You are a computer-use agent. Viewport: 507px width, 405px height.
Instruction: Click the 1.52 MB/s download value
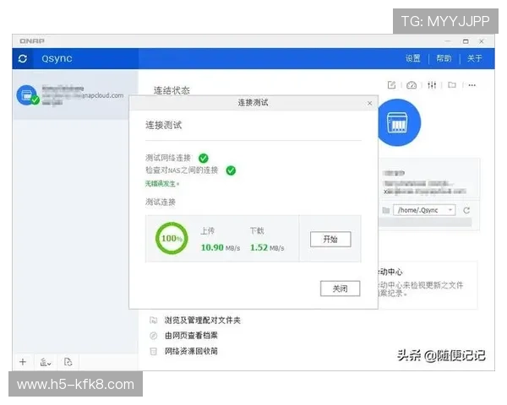coord(267,248)
